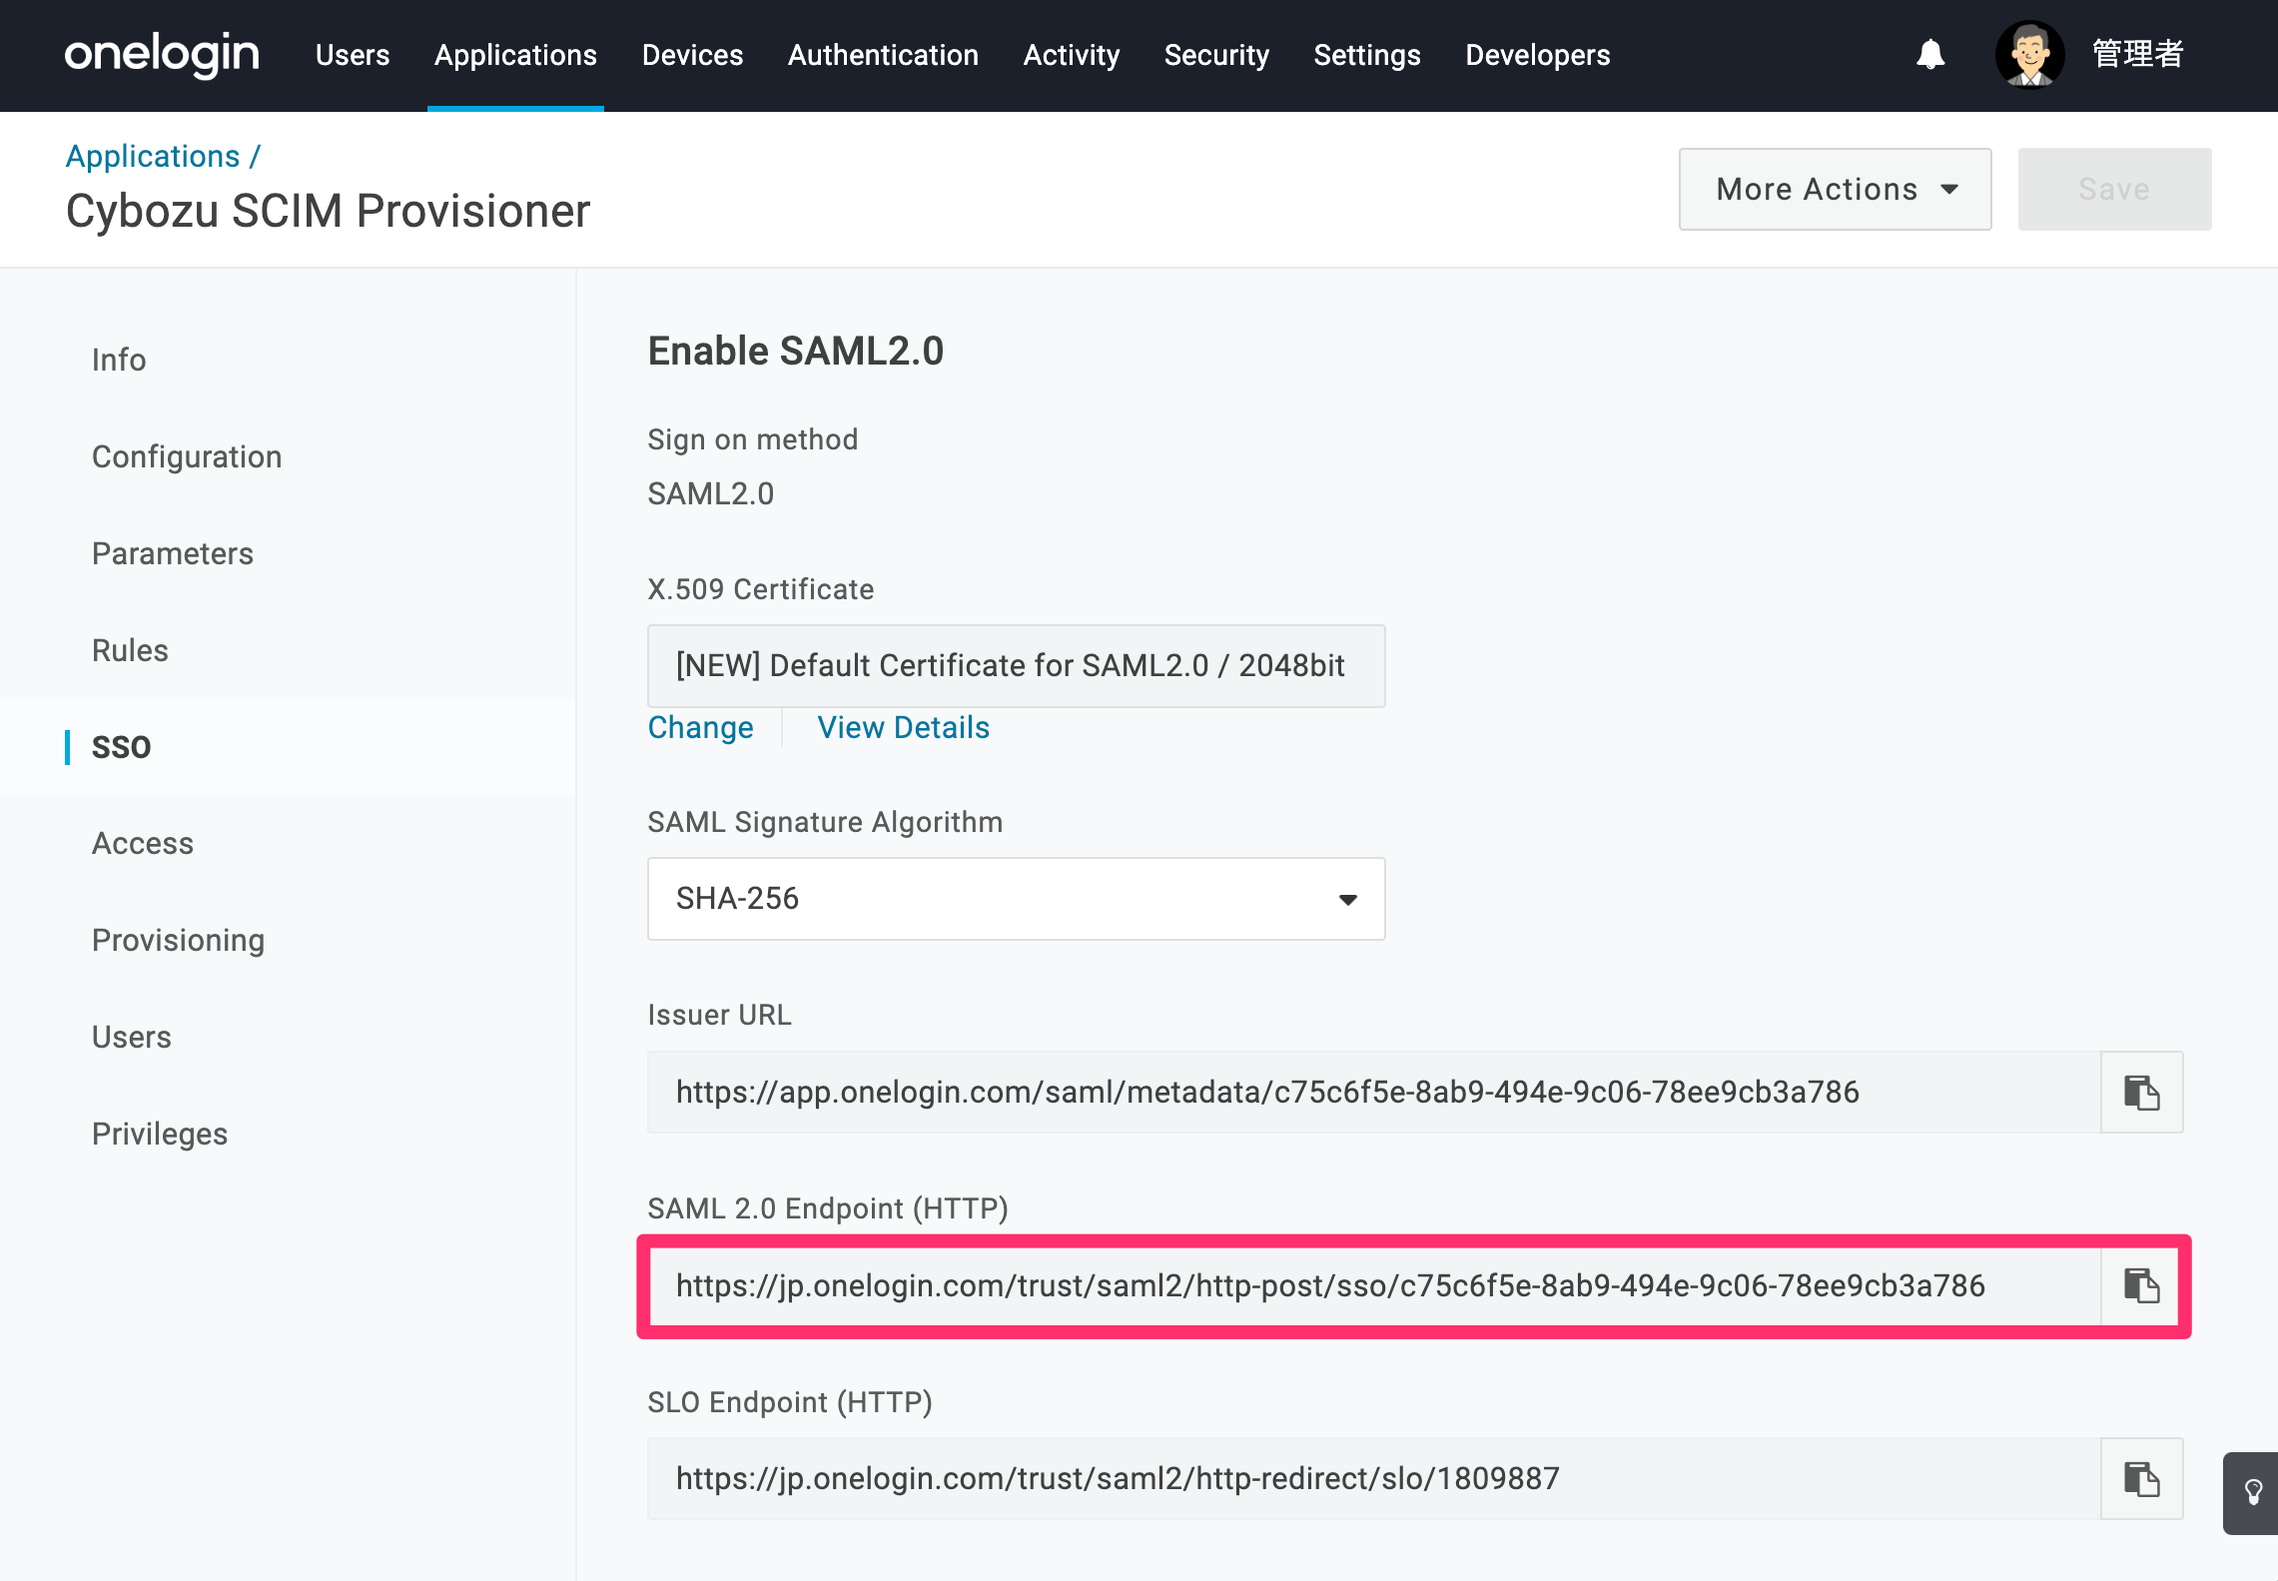Image resolution: width=2278 pixels, height=1581 pixels.
Task: Open the Authentication top menu
Action: pyautogui.click(x=883, y=55)
